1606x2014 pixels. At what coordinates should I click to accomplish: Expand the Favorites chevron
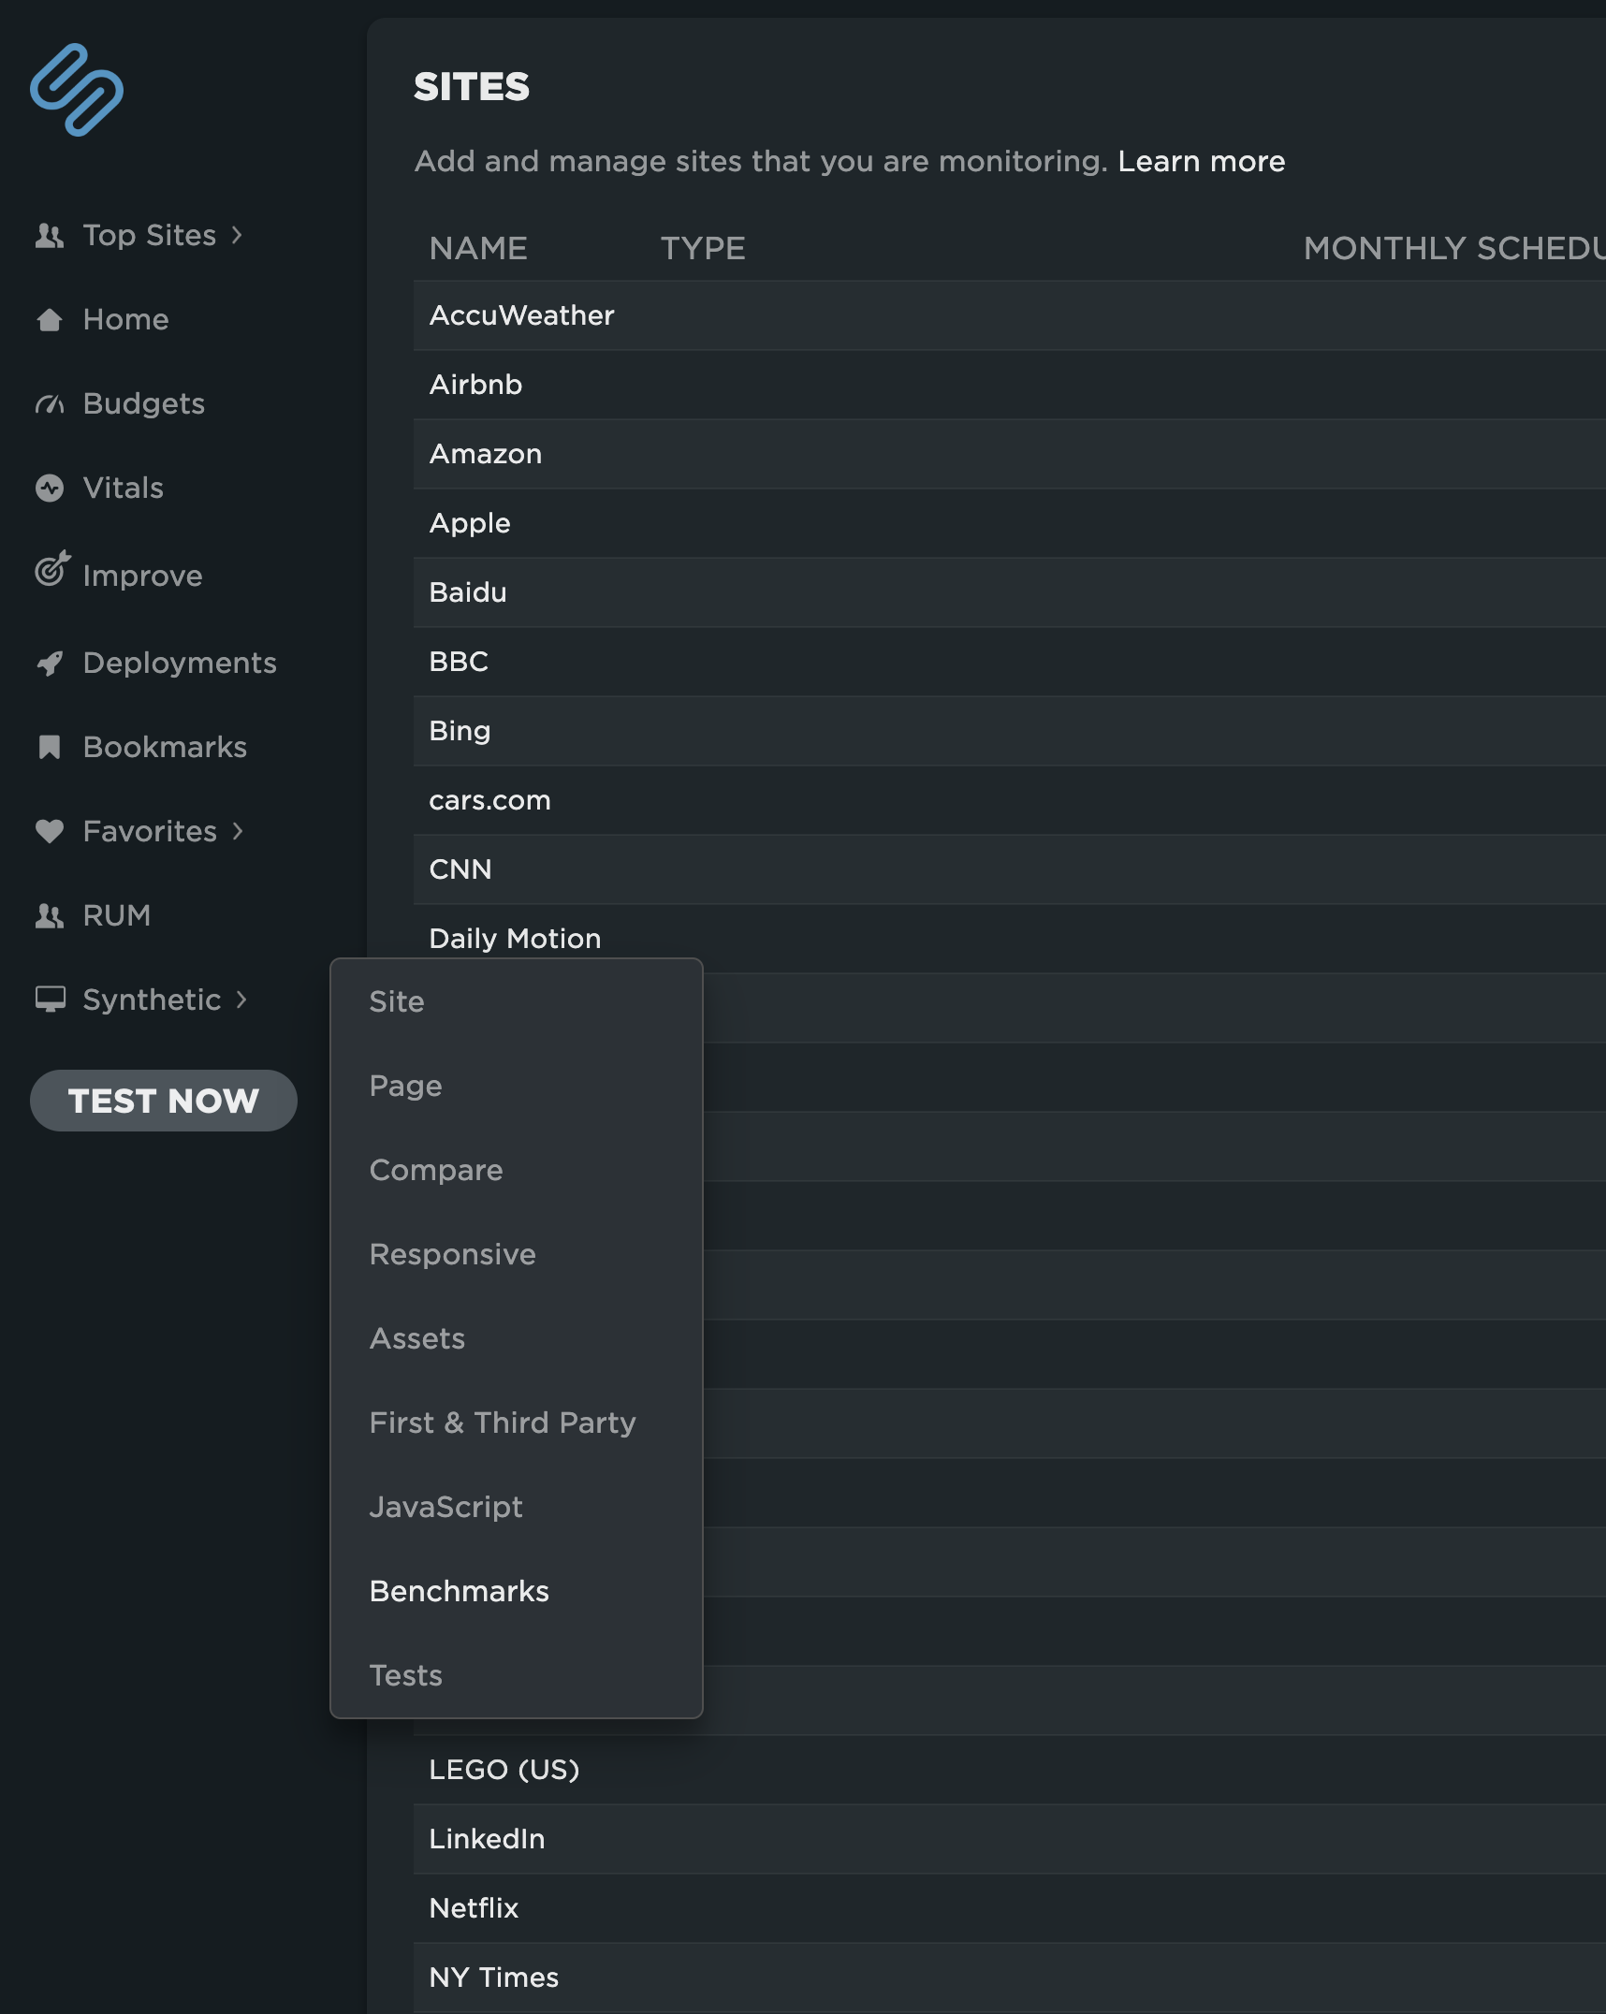238,831
